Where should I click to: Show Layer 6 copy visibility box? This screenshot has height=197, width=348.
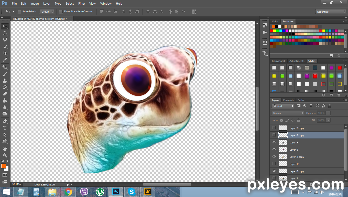pyautogui.click(x=274, y=135)
